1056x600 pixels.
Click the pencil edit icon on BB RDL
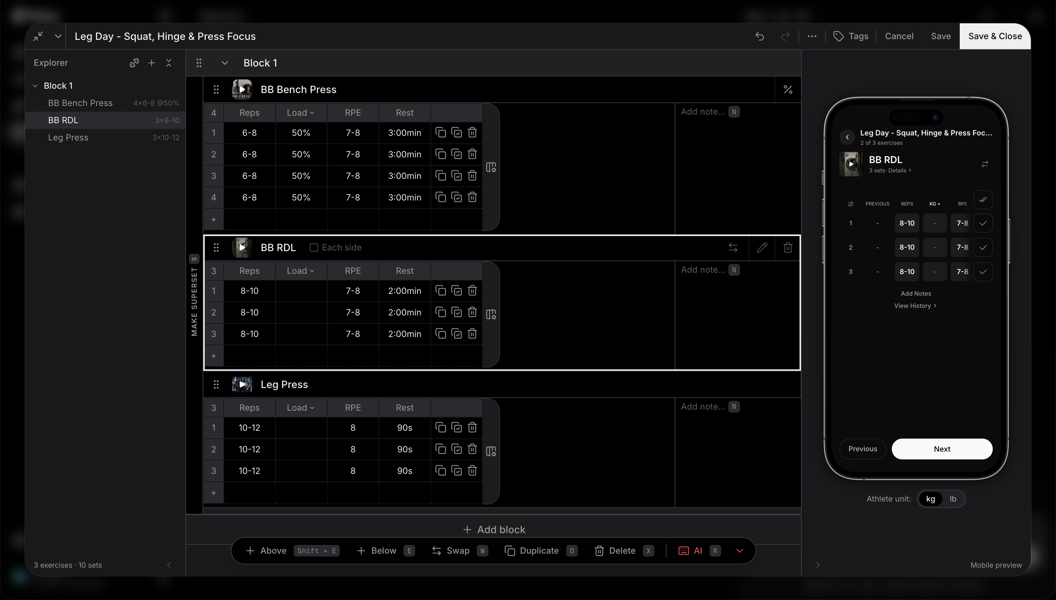pyautogui.click(x=762, y=248)
